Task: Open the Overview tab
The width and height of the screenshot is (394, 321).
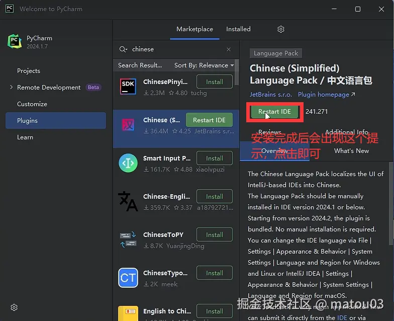Action: point(274,151)
